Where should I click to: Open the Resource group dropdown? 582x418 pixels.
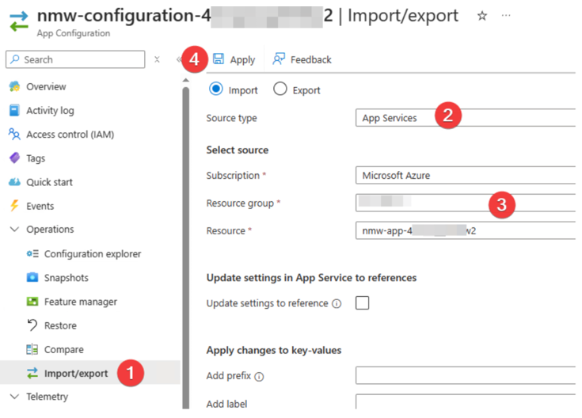tap(466, 203)
